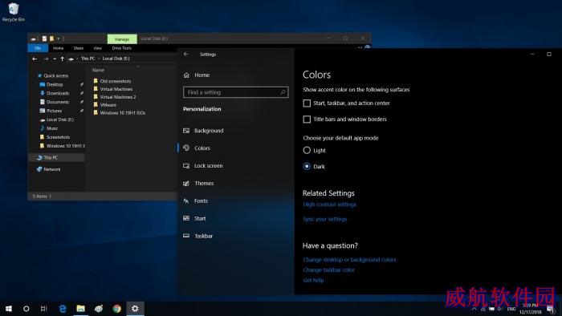The height and width of the screenshot is (316, 562).
Task: Click the Colors palette icon in Settings
Action: 186,148
